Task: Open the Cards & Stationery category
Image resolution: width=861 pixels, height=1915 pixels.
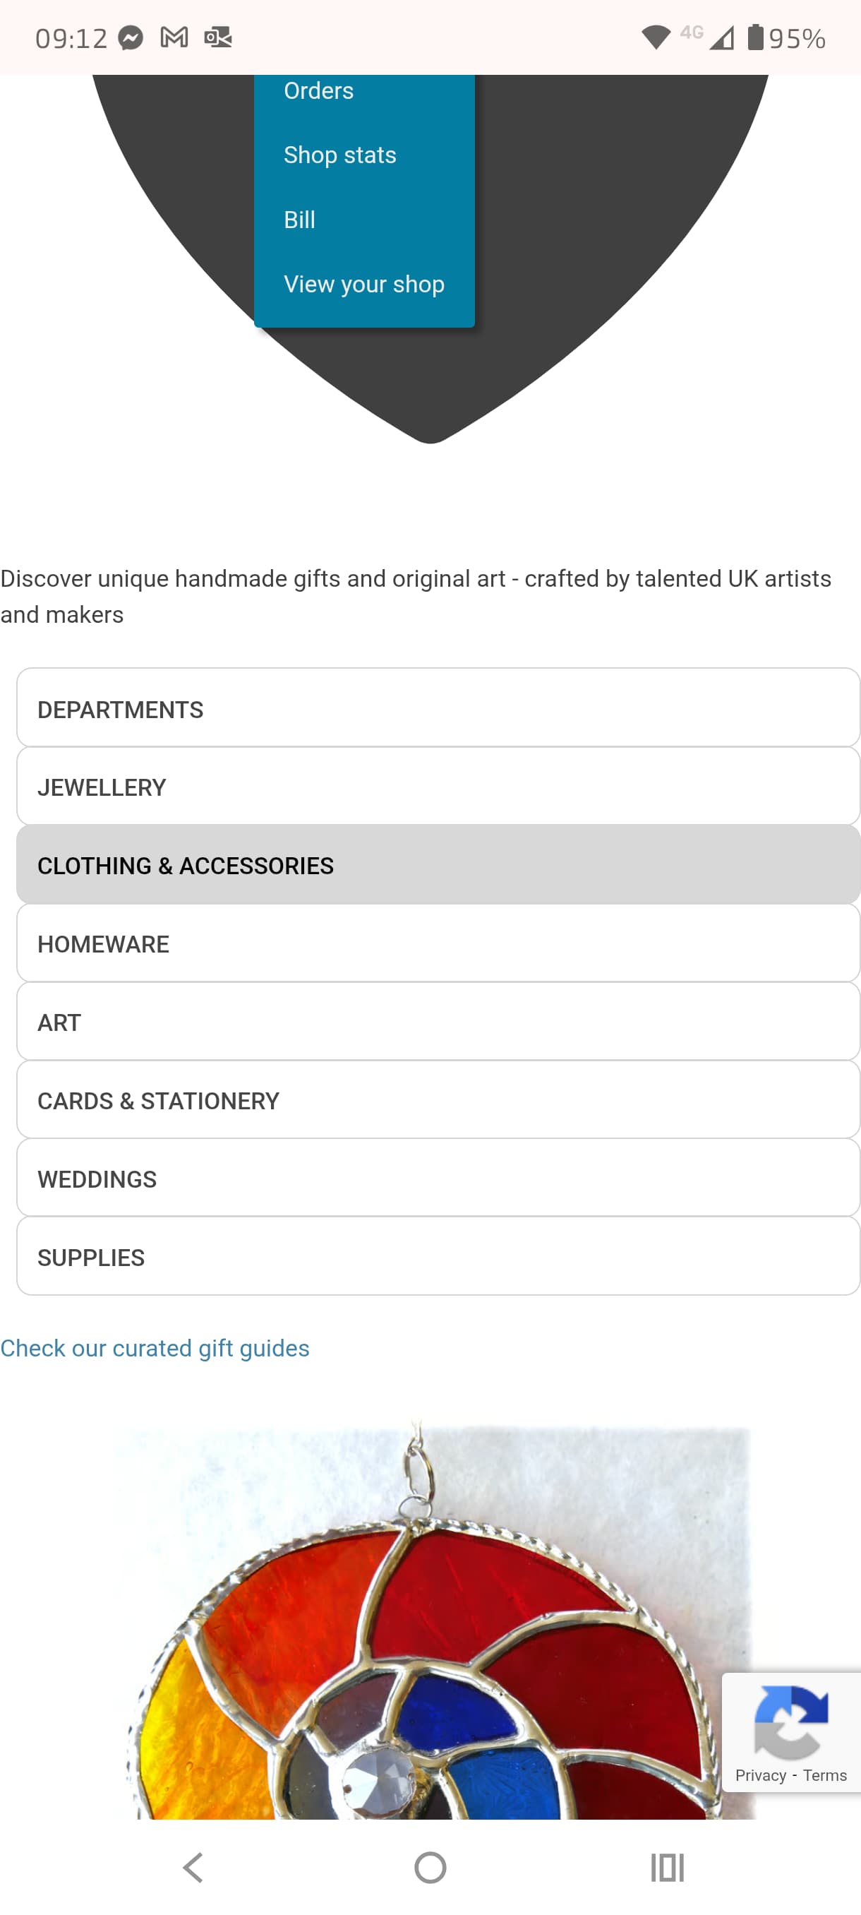Action: point(438,1100)
